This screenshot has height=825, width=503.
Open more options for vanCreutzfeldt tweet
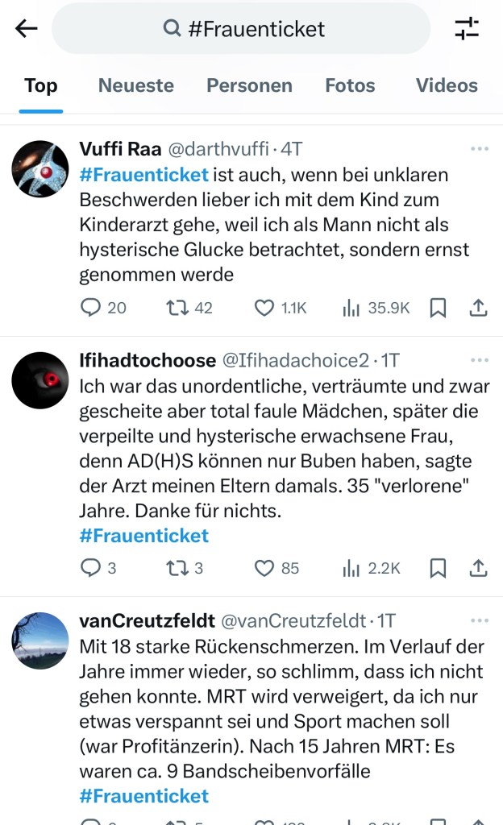(x=479, y=620)
